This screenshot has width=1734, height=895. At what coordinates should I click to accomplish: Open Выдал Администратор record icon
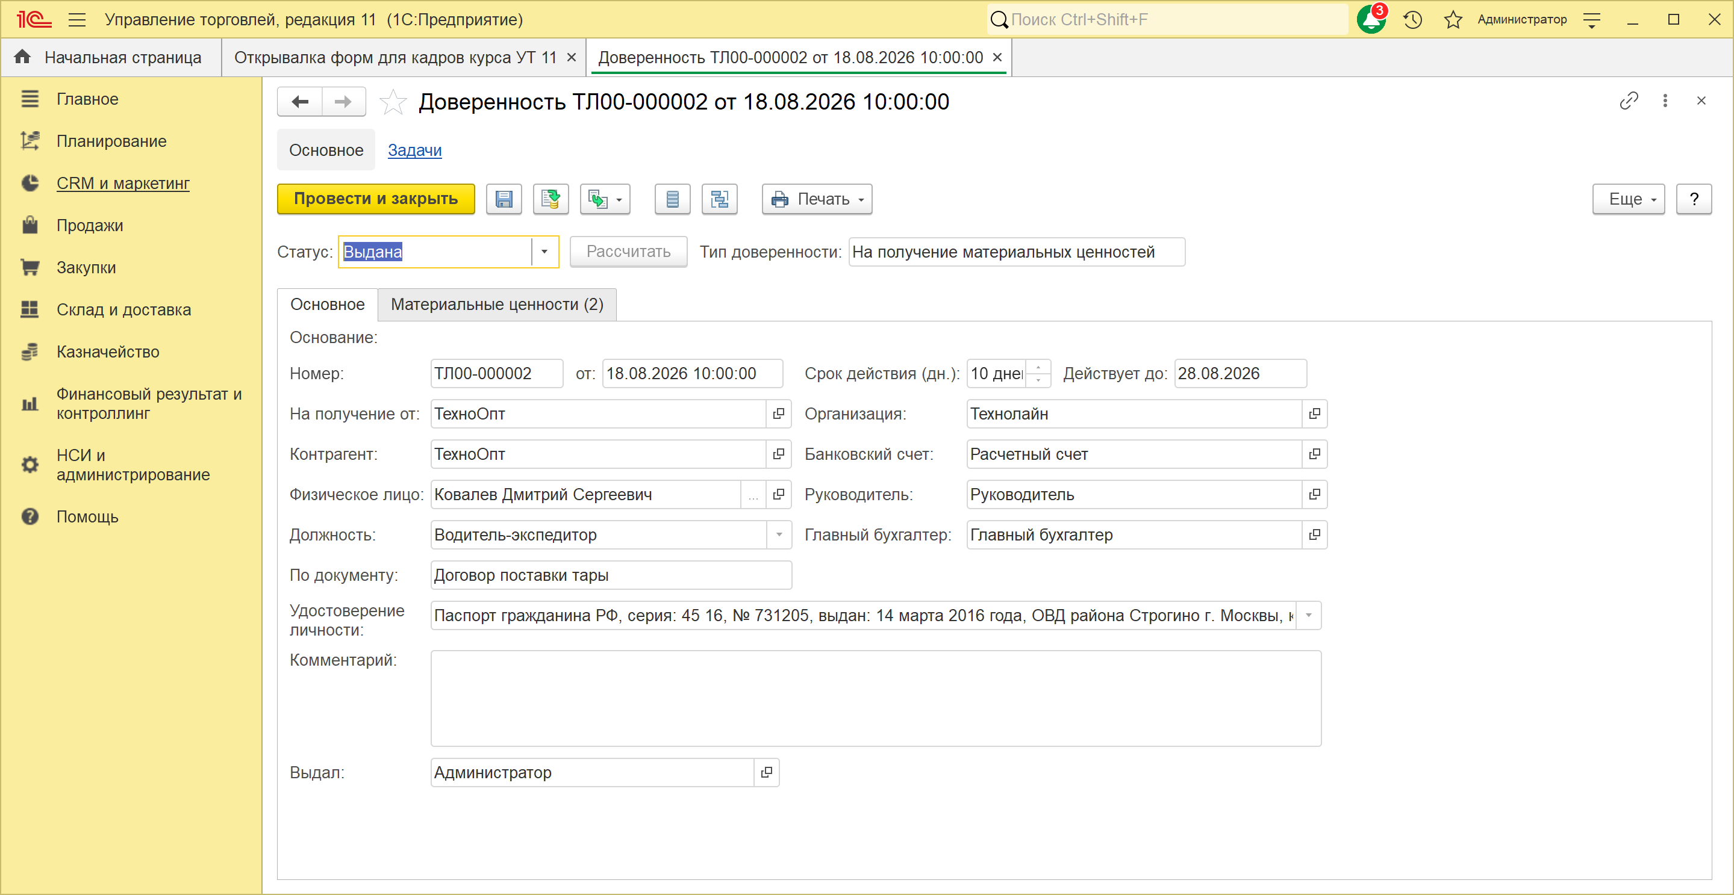[x=766, y=772]
